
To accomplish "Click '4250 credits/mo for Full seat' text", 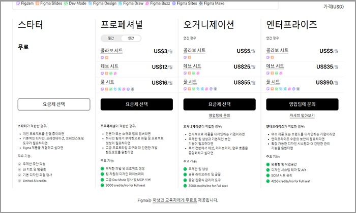I will 291,182.
